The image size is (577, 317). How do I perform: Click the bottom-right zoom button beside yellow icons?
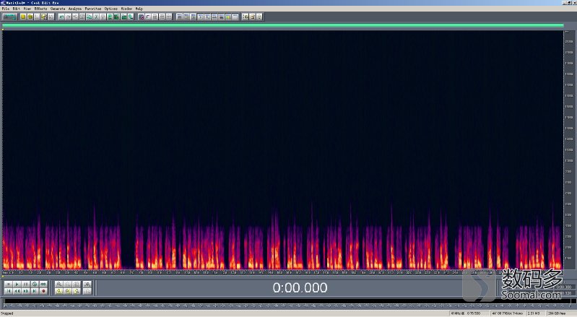click(87, 291)
